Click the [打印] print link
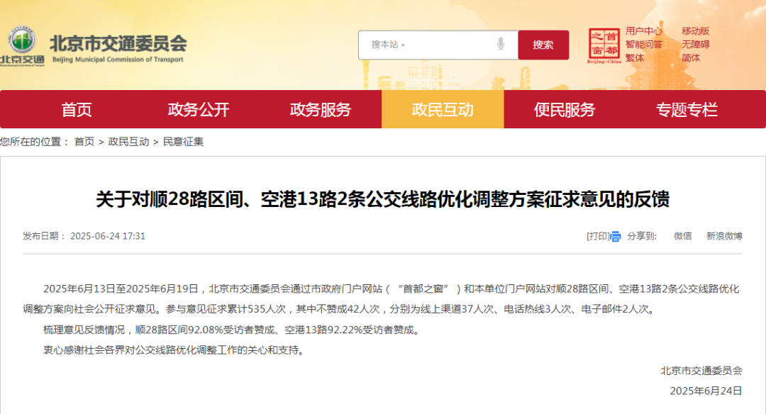The image size is (766, 414). click(x=599, y=236)
